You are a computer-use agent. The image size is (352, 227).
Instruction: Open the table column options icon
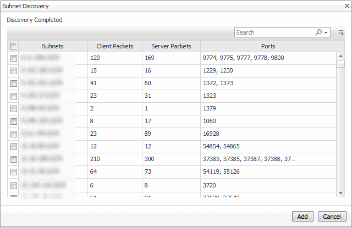[341, 32]
